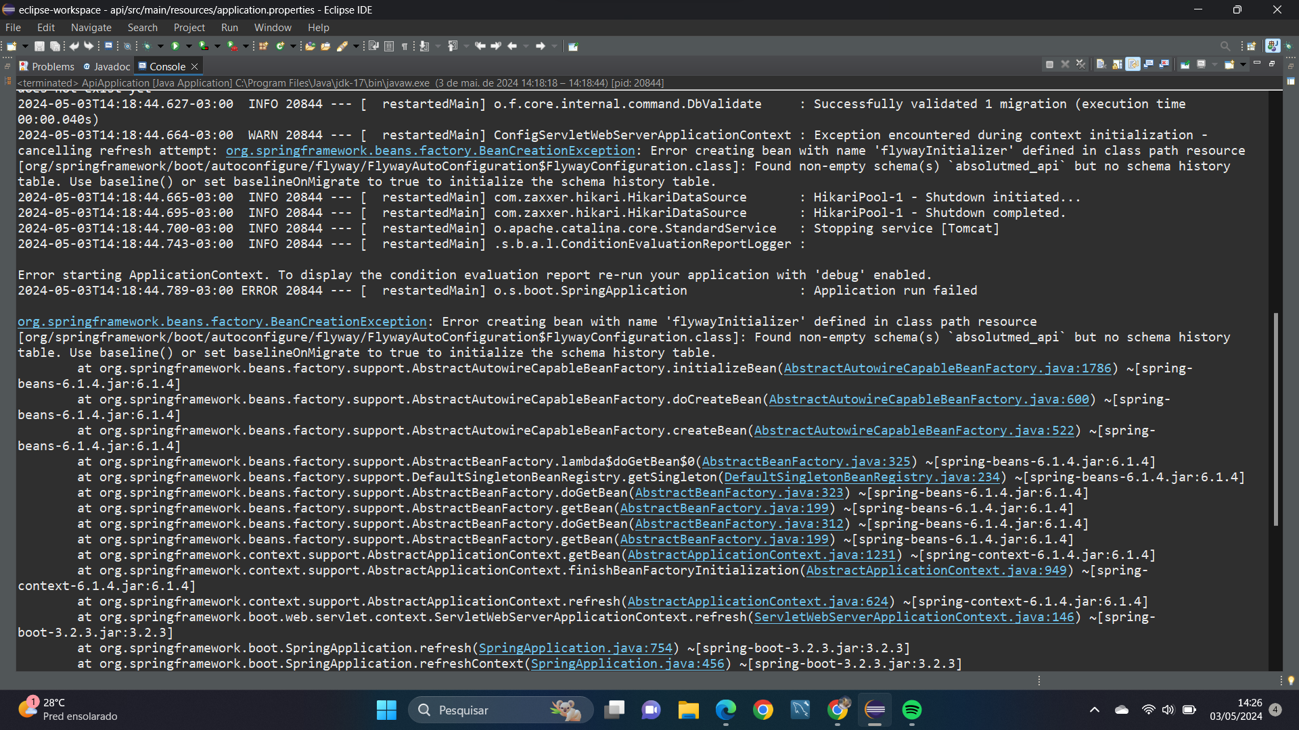
Task: Open the SpringApplication.java:754 link
Action: click(x=575, y=648)
